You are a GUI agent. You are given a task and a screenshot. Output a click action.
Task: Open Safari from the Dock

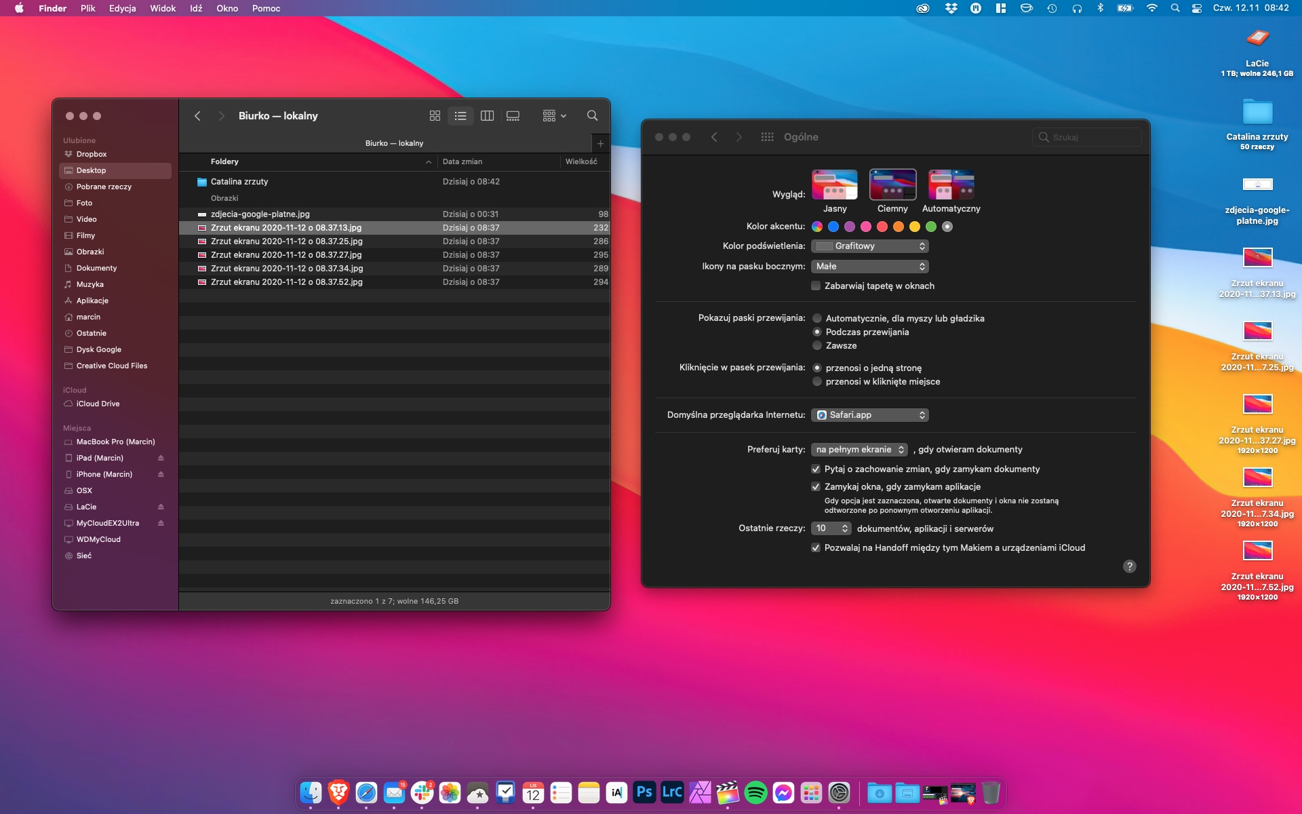coord(366,792)
